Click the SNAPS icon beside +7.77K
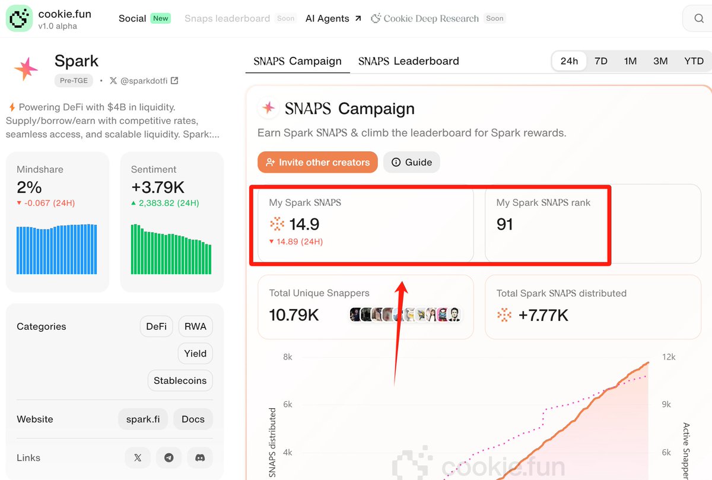 tap(504, 315)
